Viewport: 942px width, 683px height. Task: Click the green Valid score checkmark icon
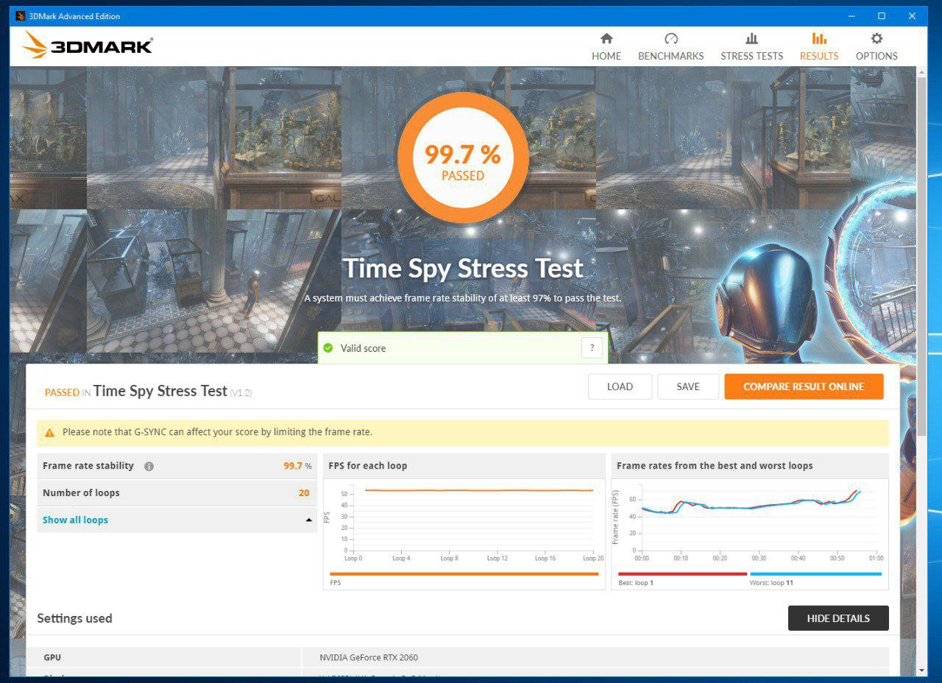tap(328, 348)
